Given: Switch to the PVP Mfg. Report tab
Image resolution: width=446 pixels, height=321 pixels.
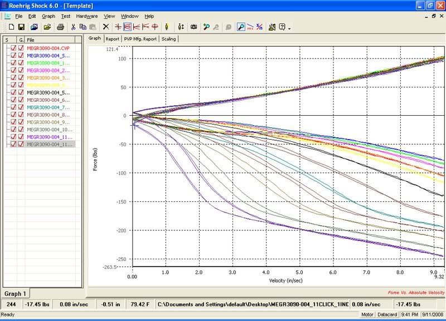Looking at the screenshot, I should point(140,39).
